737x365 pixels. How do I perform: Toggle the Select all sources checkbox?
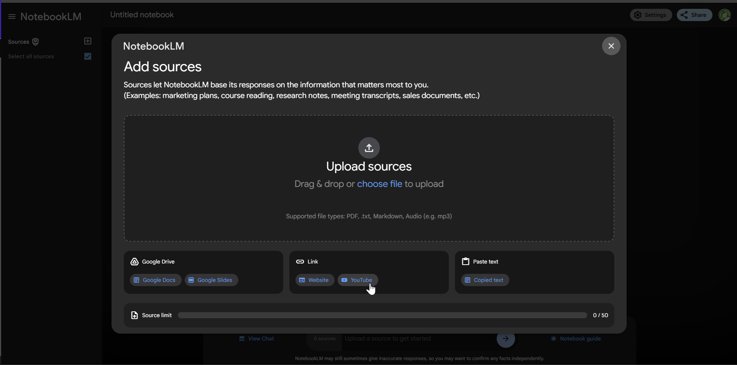[x=88, y=56]
